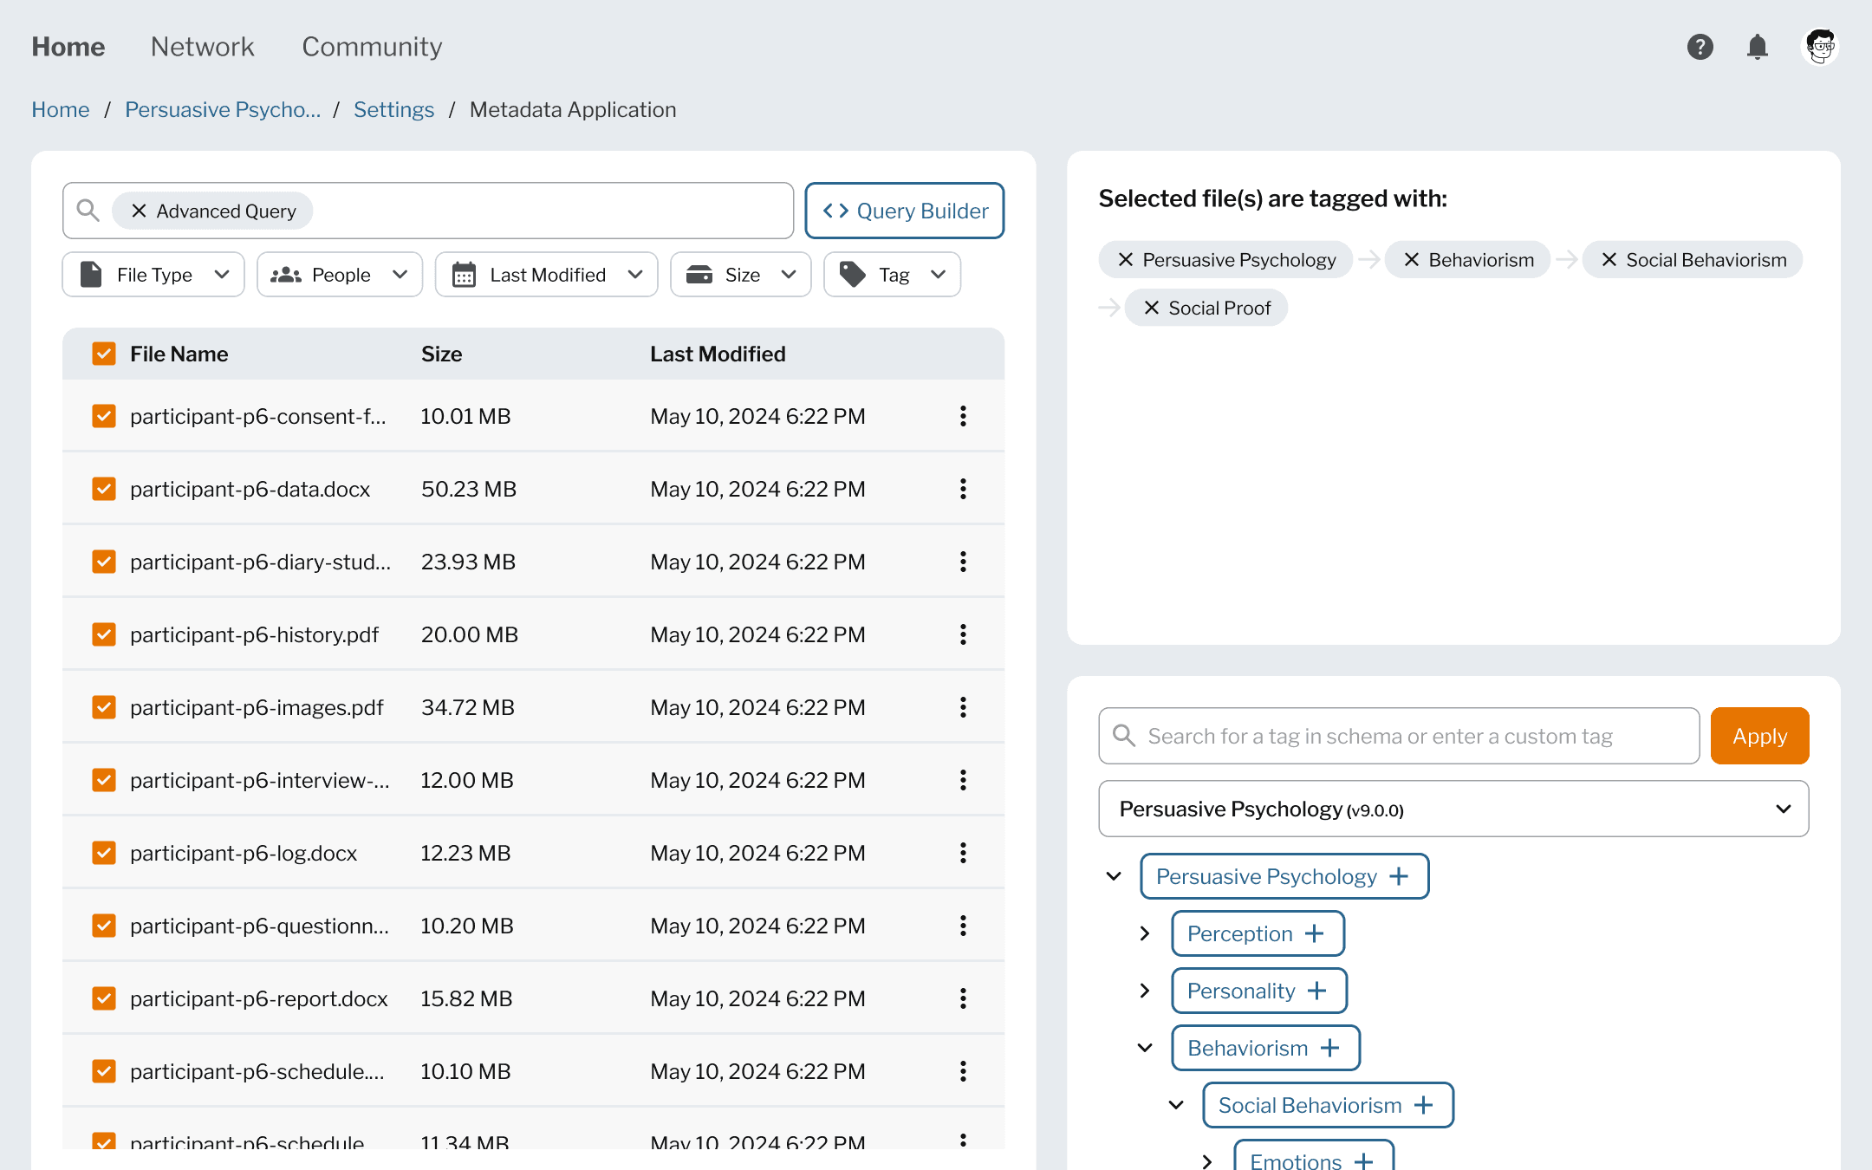Click the search magnifier in file search
The height and width of the screenshot is (1170, 1872).
pyautogui.click(x=88, y=210)
